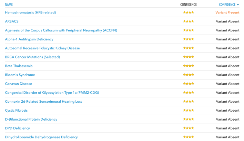This screenshot has height=141, width=244.
Task: Click star rating for Hemochromatosis row
Action: (x=189, y=12)
